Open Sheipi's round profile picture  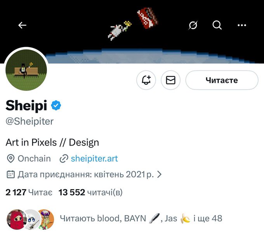coord(26,70)
